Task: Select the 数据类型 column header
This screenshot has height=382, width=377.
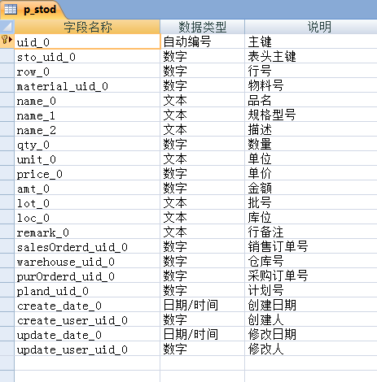Action: pyautogui.click(x=203, y=27)
